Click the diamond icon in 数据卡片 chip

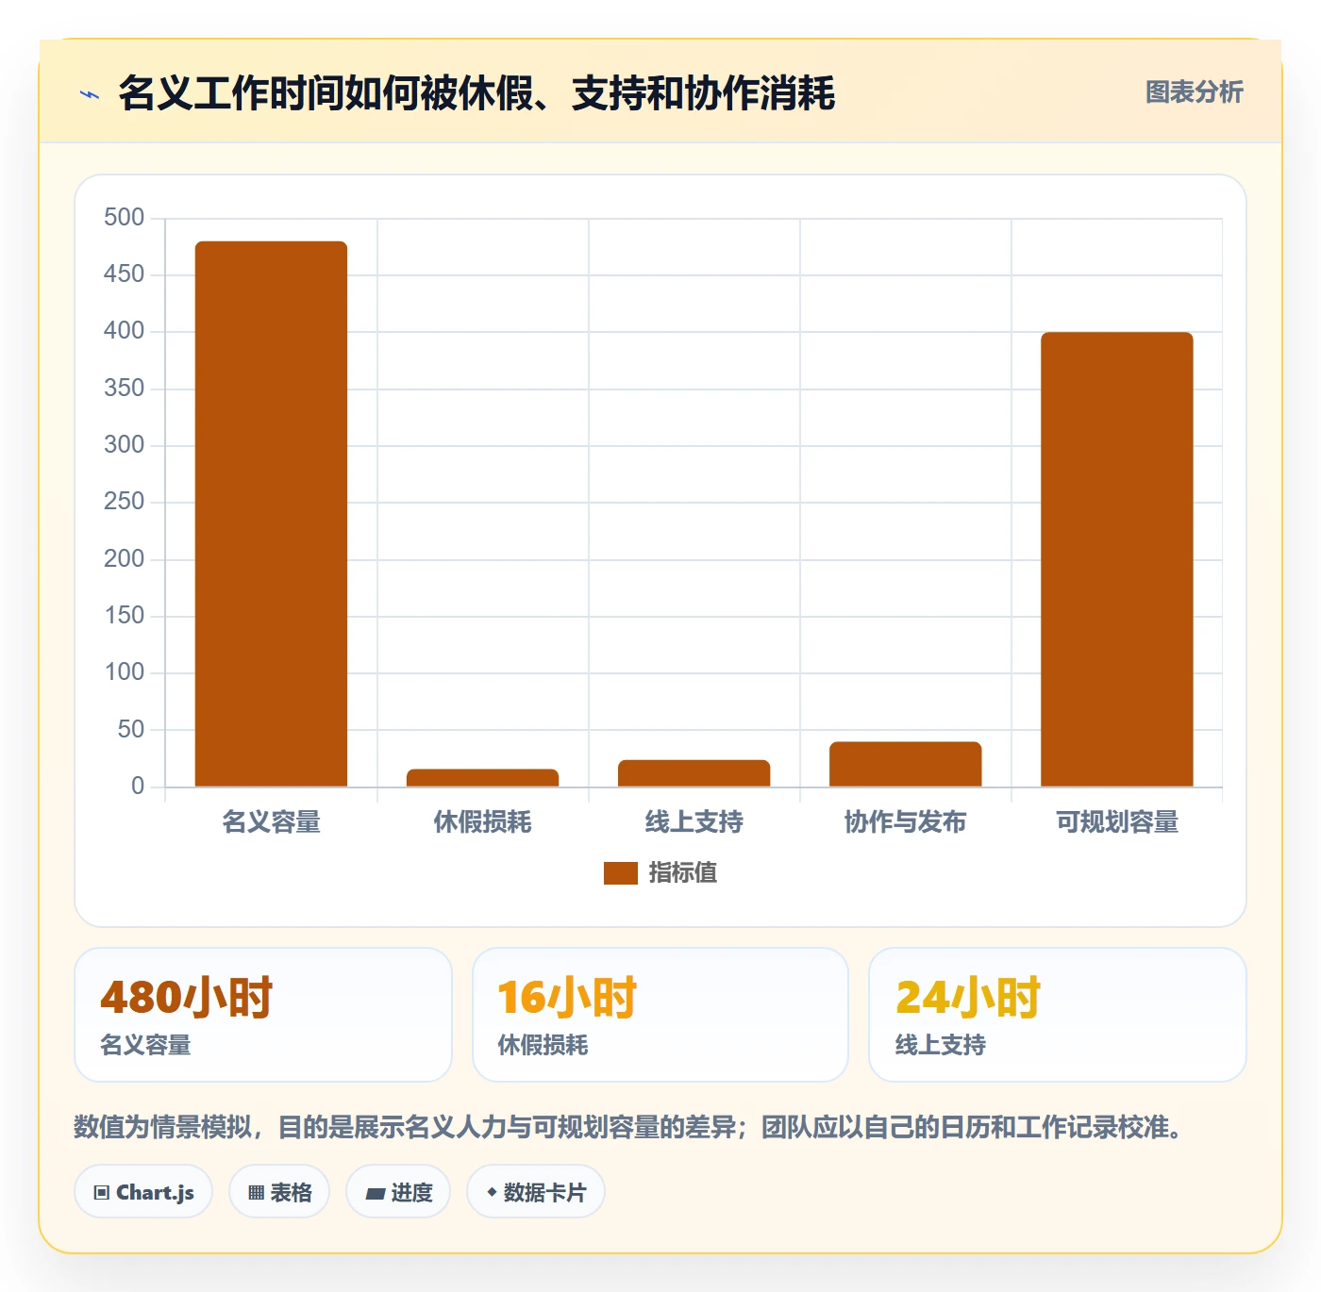point(492,1192)
